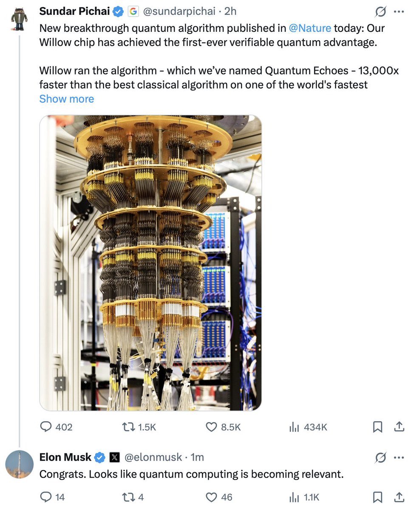The height and width of the screenshot is (510, 416).
Task: Open Elon Musk's profile avatar
Action: click(19, 465)
